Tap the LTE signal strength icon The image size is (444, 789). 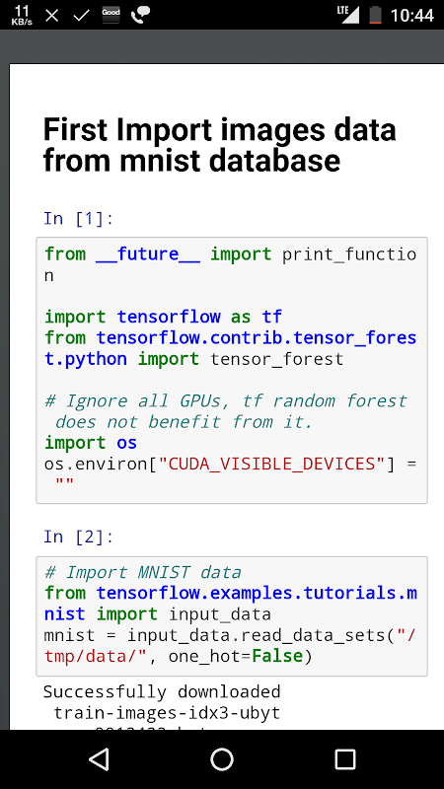coord(348,14)
